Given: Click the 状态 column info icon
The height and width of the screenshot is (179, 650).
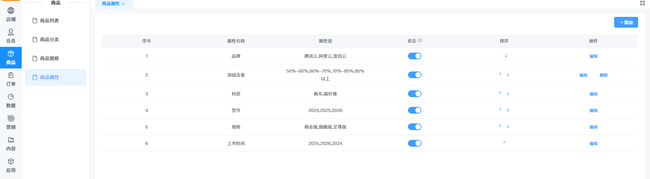Looking at the screenshot, I should point(420,40).
